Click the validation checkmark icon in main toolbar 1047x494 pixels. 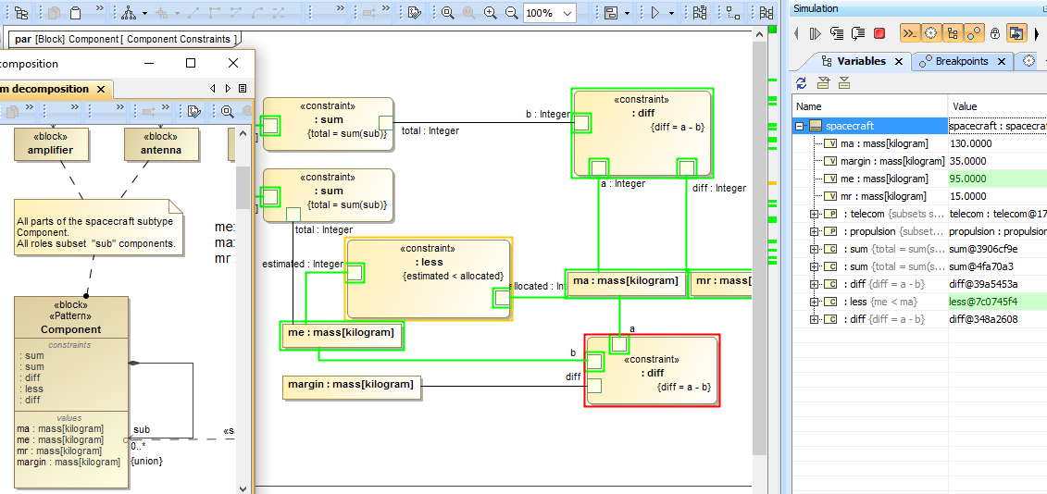coord(414,13)
